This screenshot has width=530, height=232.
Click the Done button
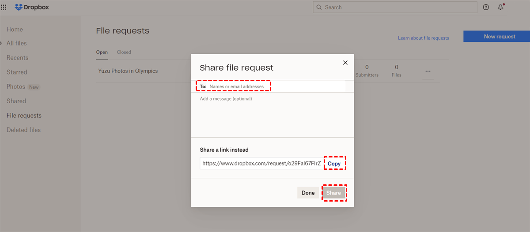pyautogui.click(x=308, y=193)
